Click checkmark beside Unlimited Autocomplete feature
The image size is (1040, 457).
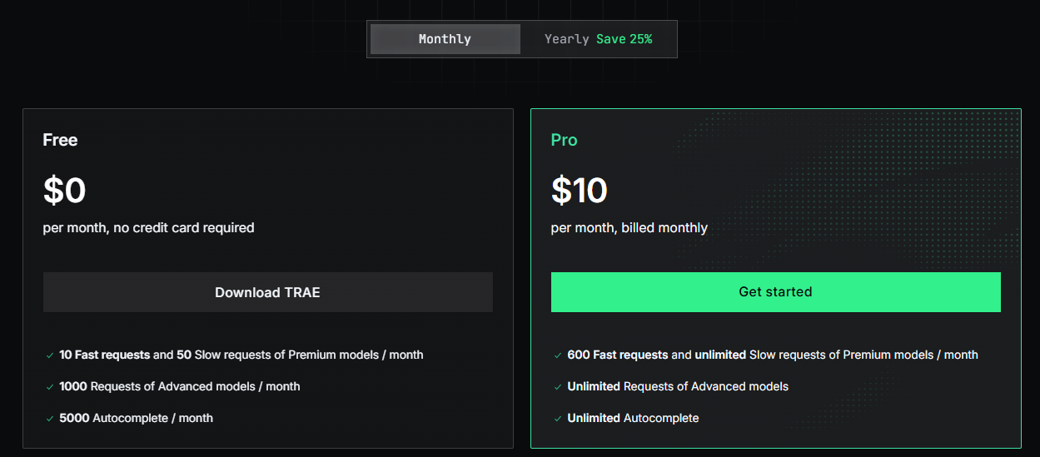click(x=558, y=419)
